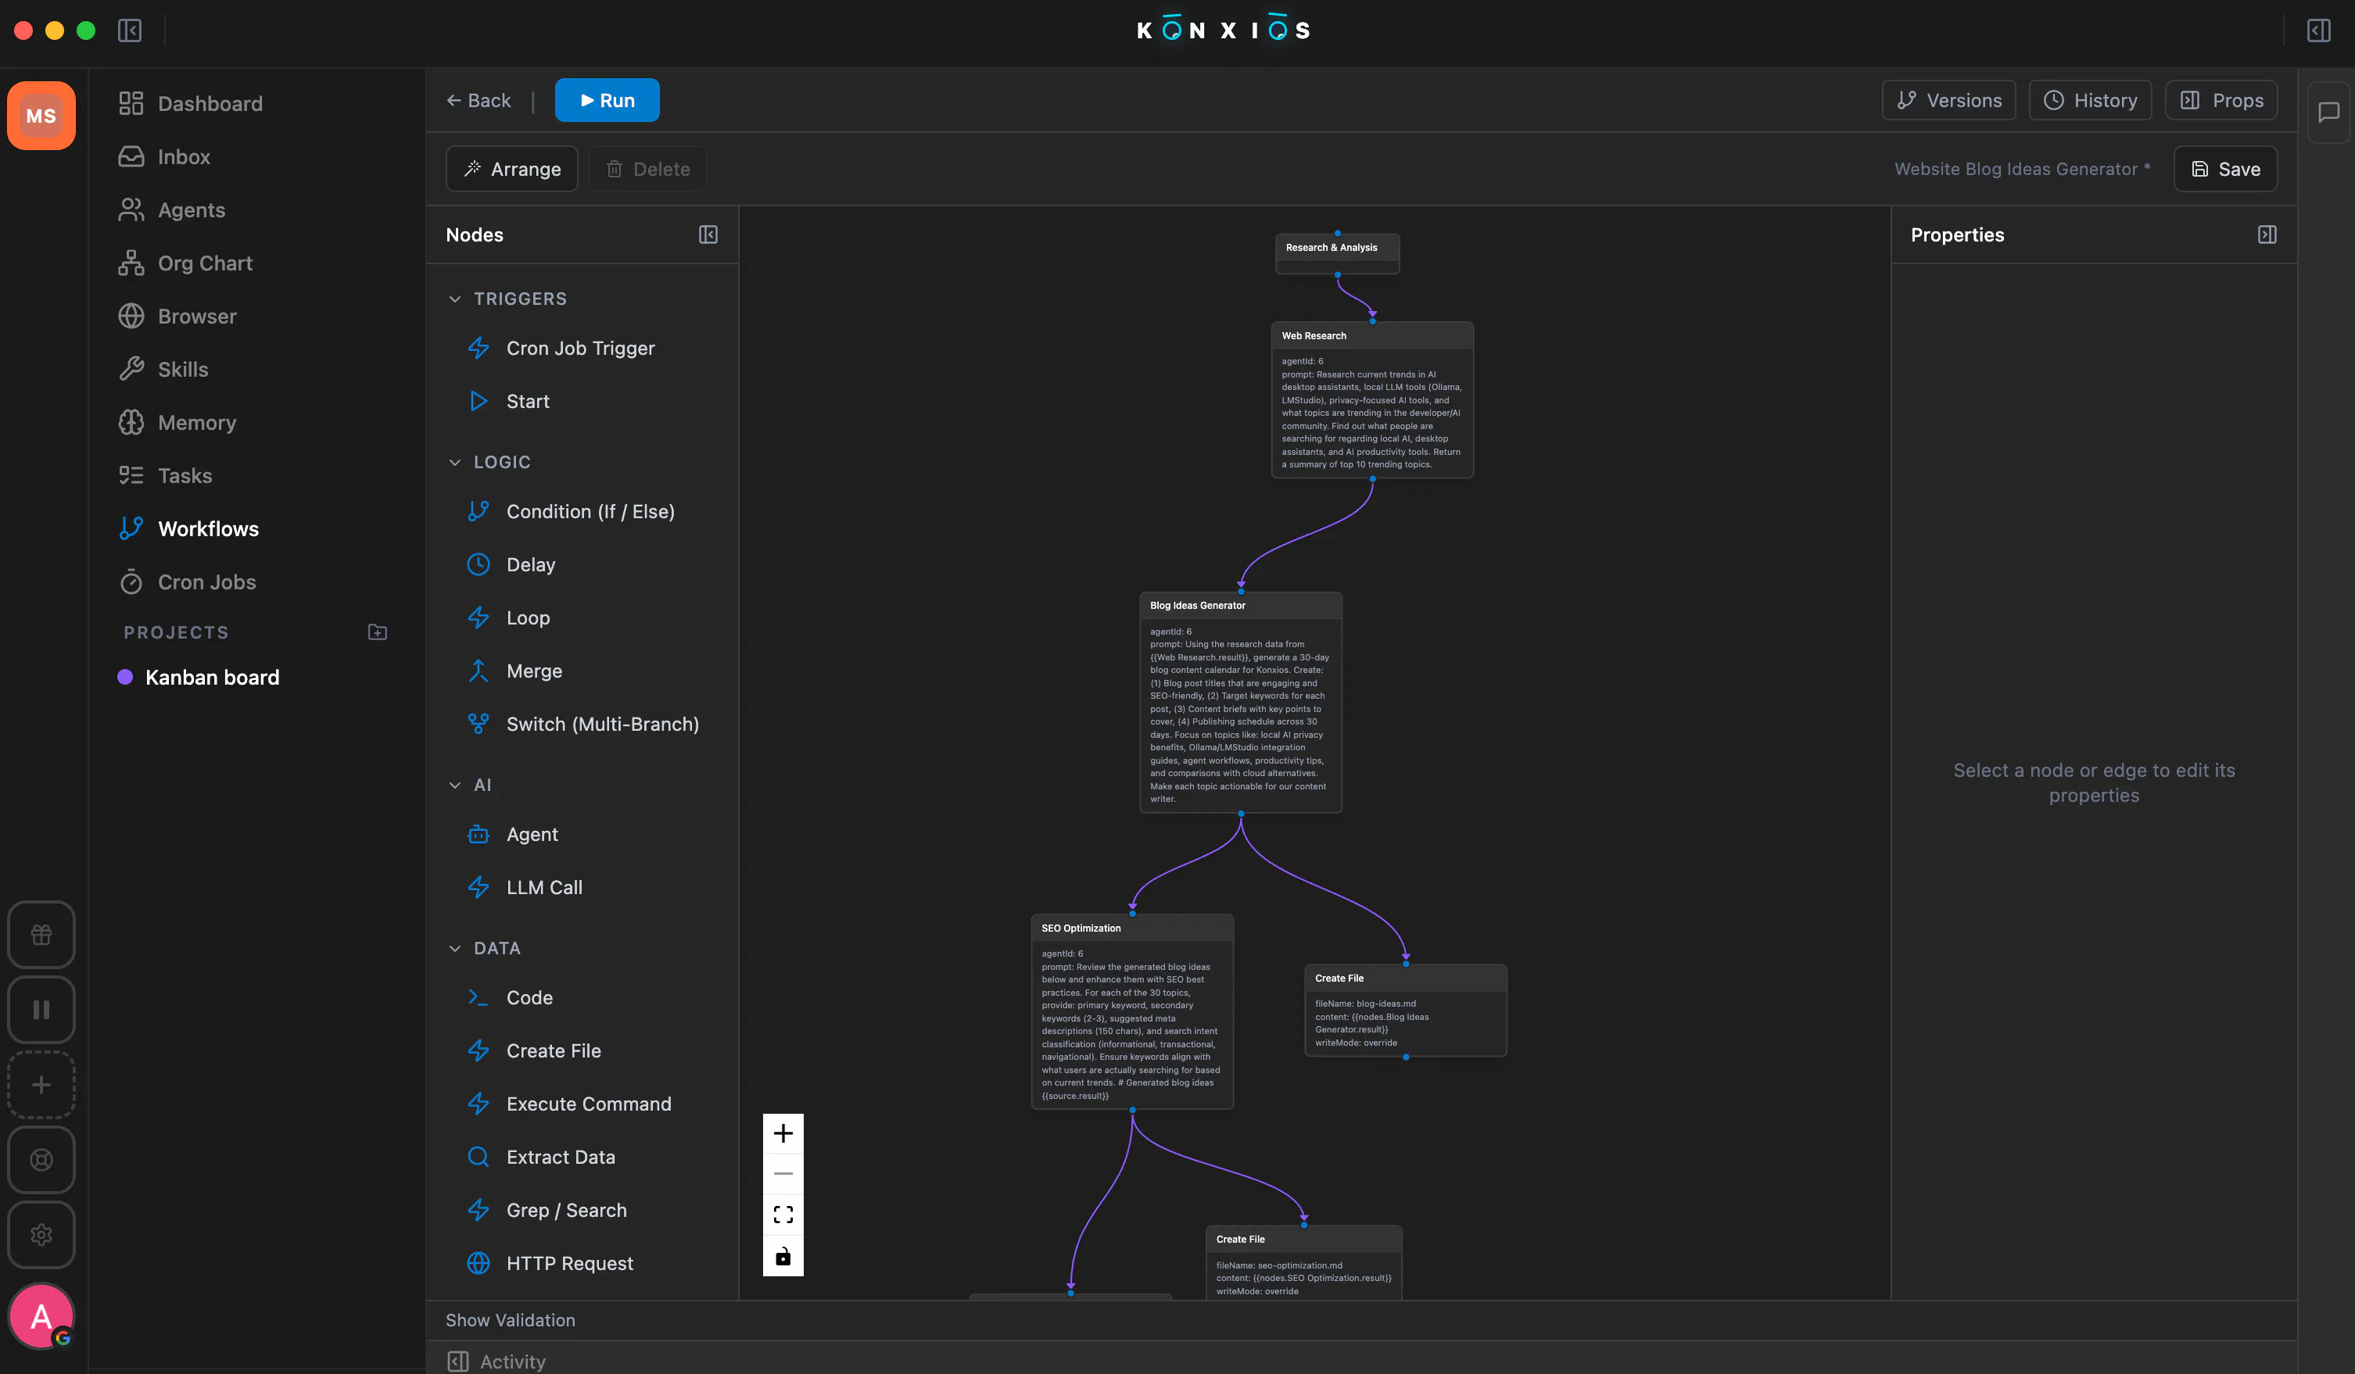Run the workflow
The width and height of the screenshot is (2355, 1374).
(x=608, y=100)
